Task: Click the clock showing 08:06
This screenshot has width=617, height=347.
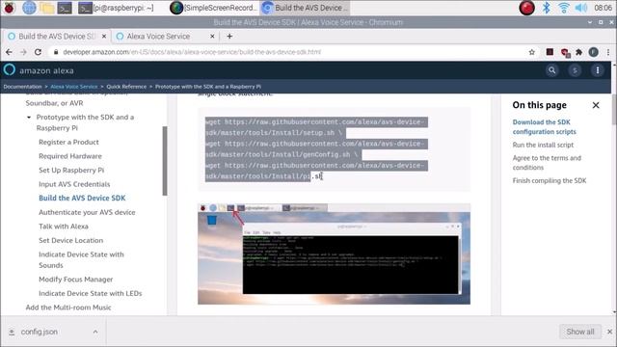Action: [x=603, y=8]
